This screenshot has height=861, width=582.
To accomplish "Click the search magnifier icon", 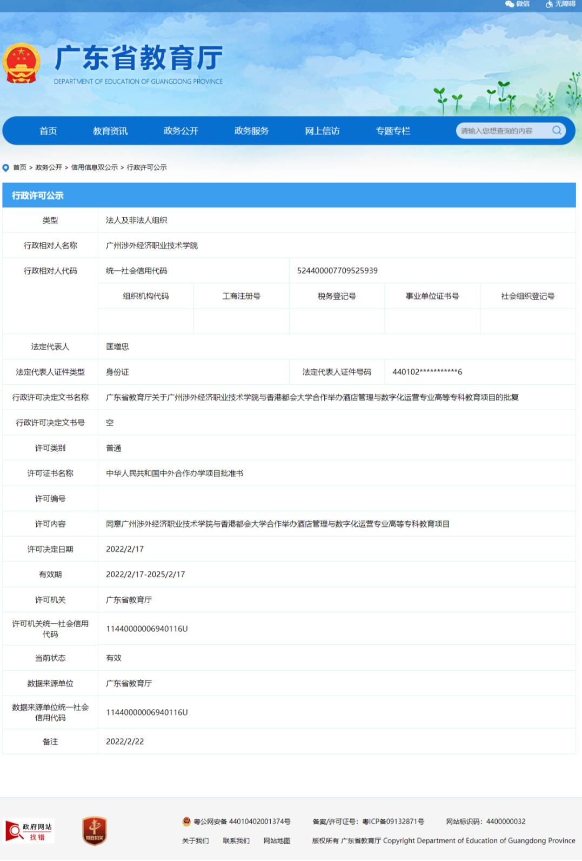I will (556, 130).
